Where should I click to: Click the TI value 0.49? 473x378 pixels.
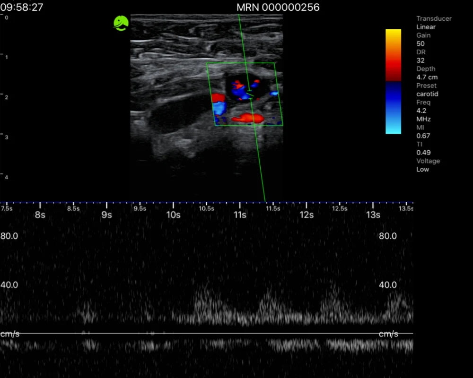tap(423, 153)
